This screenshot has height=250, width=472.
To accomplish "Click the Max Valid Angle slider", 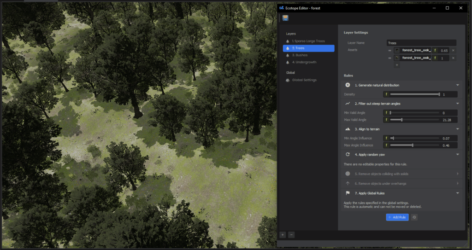I will pos(415,120).
